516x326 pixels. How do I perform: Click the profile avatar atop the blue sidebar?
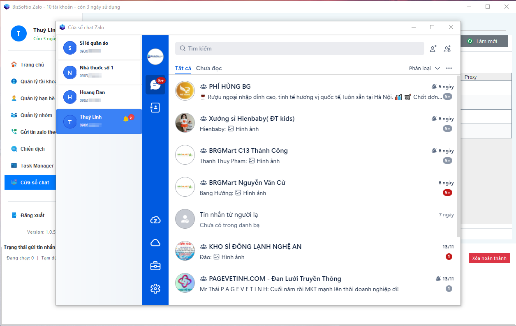(155, 57)
